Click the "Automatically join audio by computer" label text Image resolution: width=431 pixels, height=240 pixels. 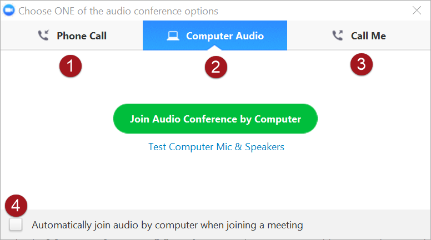(167, 225)
